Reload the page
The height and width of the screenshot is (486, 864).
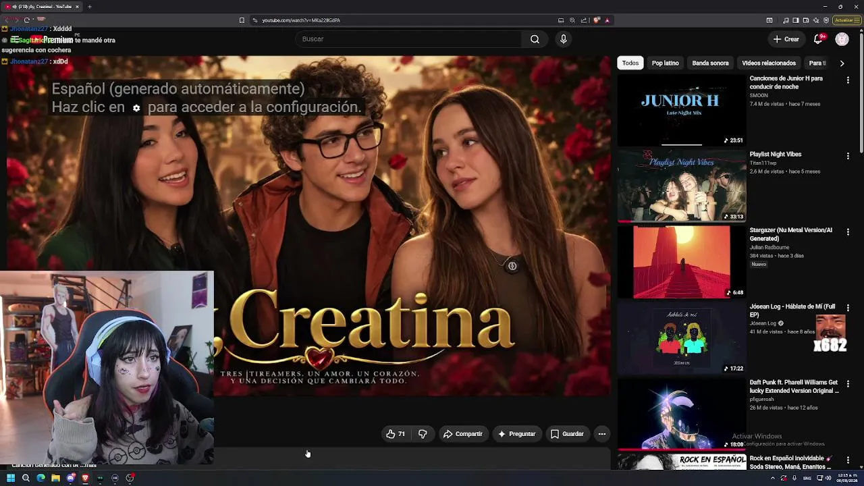[x=27, y=20]
